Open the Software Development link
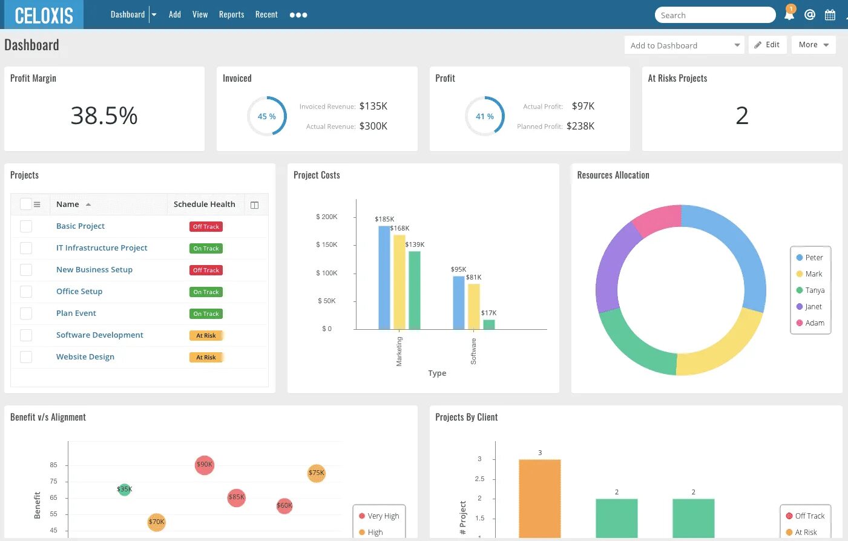This screenshot has height=541, width=848. click(100, 335)
